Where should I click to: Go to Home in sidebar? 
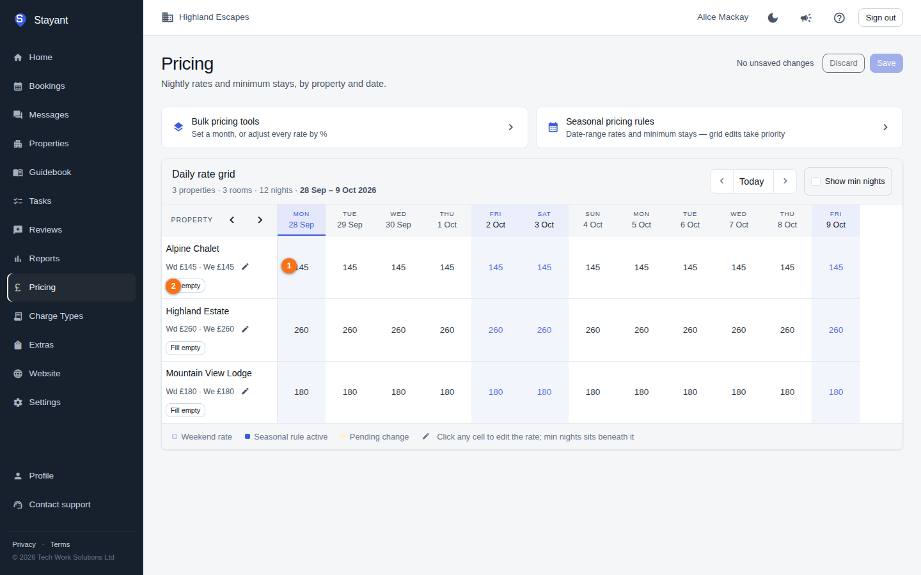[x=71, y=57]
